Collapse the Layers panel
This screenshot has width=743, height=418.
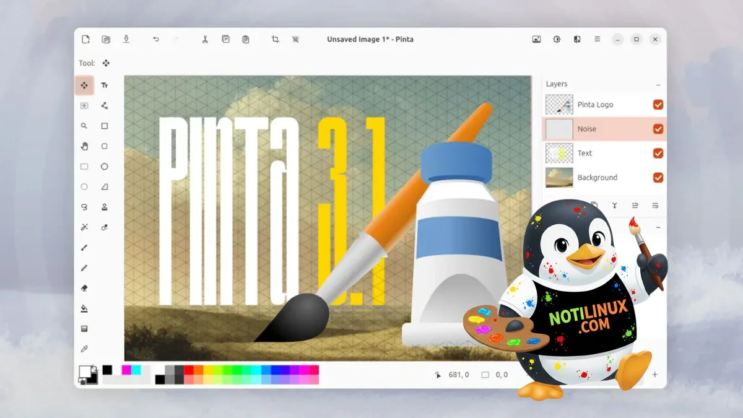[658, 84]
